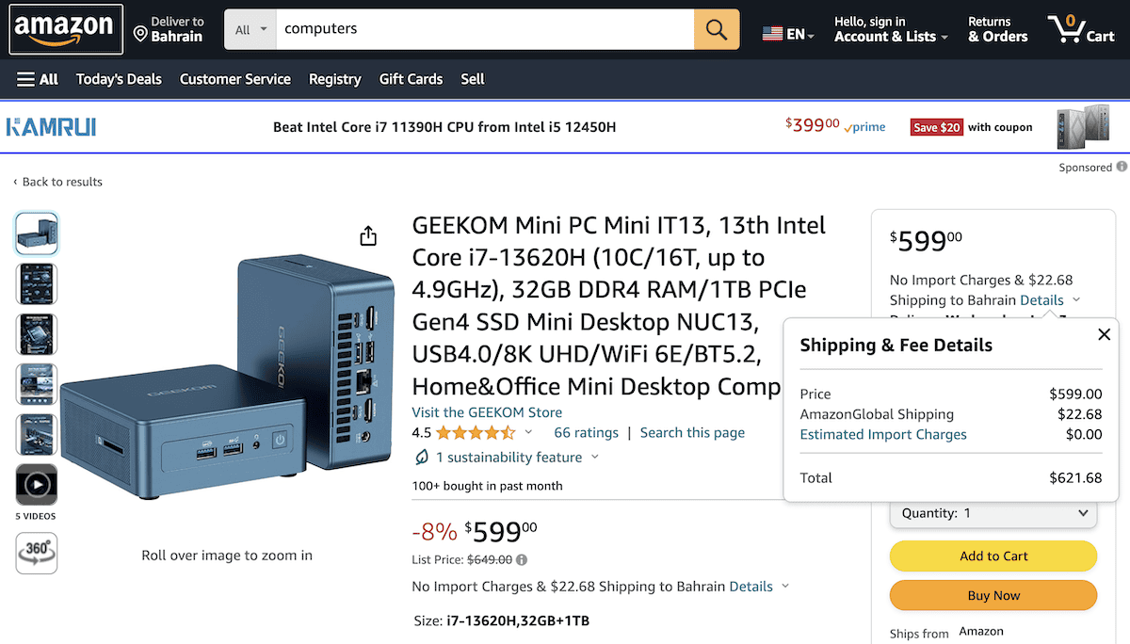Viewport: 1130px width, 644px height.
Task: Expand the 1 sustainability feature section
Action: tap(593, 457)
